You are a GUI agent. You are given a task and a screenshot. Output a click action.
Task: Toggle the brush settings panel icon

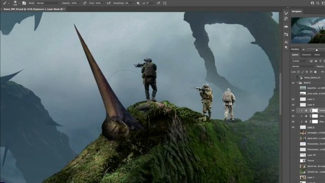(24, 3)
